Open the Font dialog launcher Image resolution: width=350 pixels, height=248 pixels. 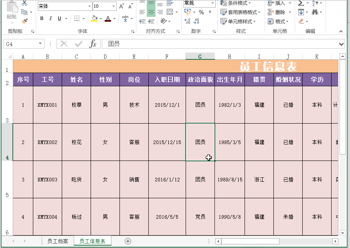tap(133, 32)
